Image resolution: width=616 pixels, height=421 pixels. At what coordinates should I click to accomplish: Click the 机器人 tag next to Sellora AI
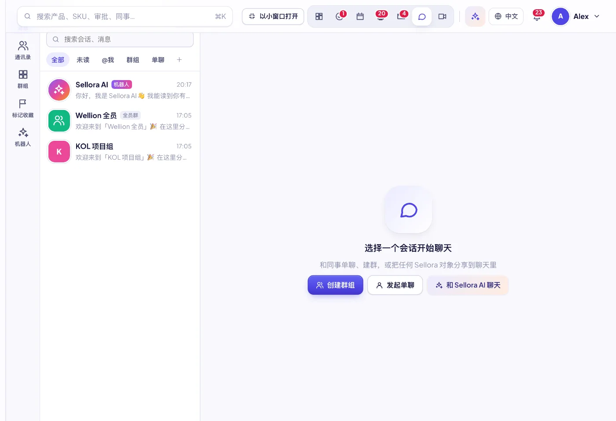[121, 84]
